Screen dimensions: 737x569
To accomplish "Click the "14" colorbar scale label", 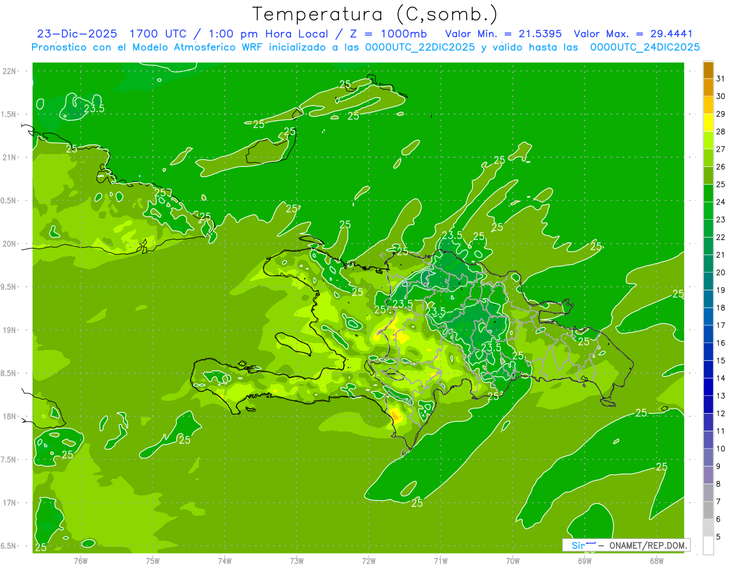I will click(721, 378).
